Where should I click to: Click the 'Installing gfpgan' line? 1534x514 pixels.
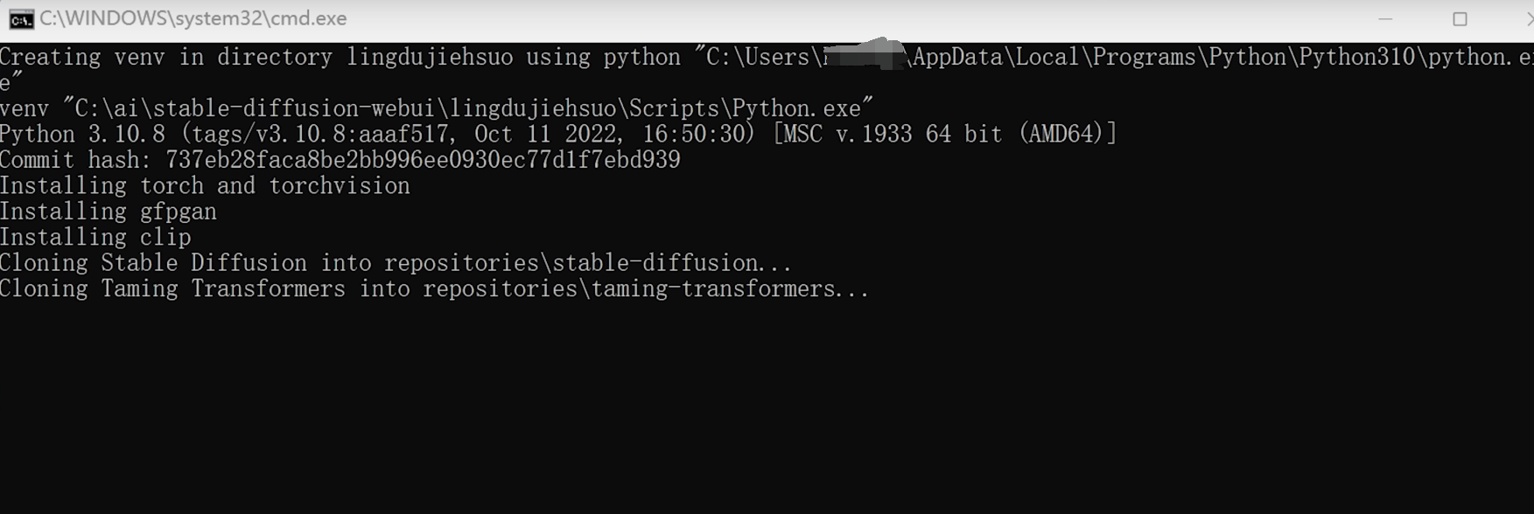click(109, 212)
